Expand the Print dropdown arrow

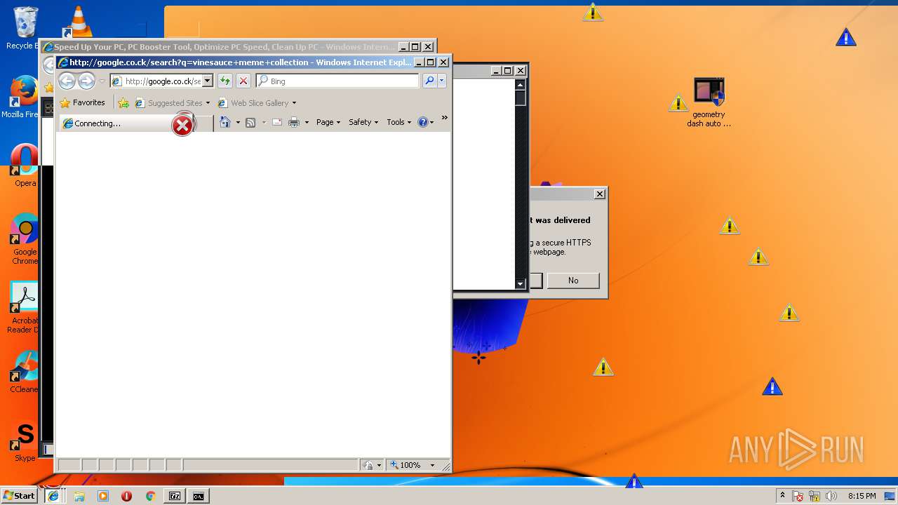click(307, 123)
